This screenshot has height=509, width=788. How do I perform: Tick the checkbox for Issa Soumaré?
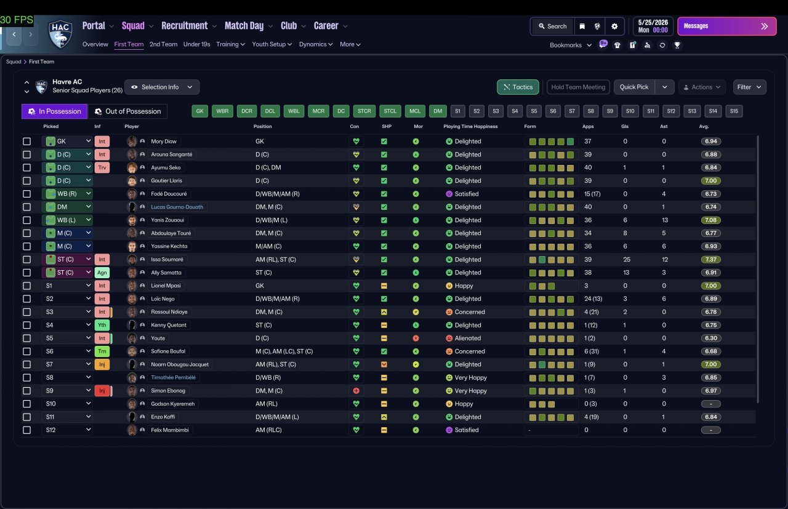pyautogui.click(x=26, y=260)
